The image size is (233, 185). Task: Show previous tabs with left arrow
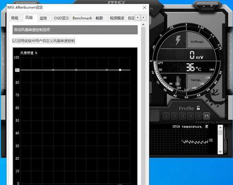138,17
